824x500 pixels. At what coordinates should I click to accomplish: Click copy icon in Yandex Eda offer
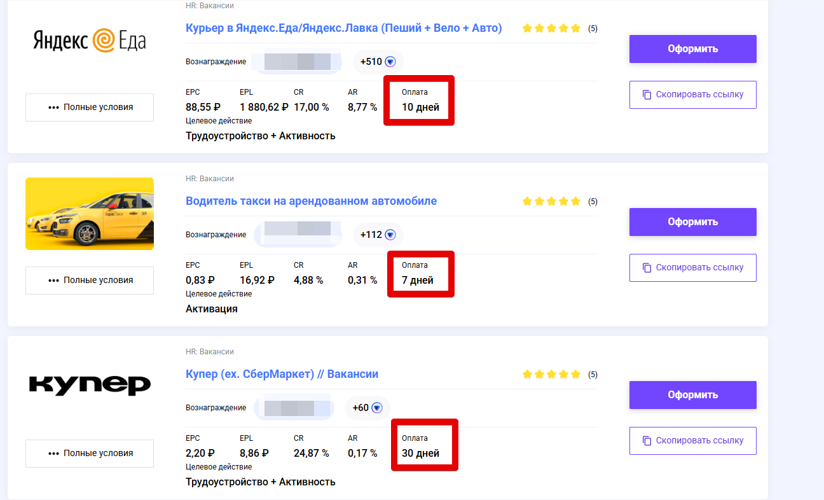coord(647,95)
